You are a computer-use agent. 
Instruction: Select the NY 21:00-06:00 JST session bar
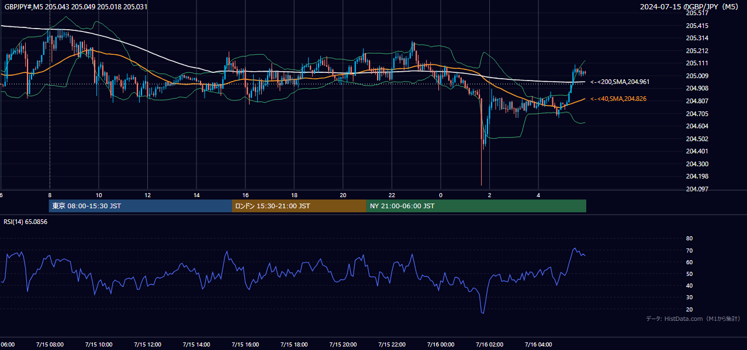476,206
